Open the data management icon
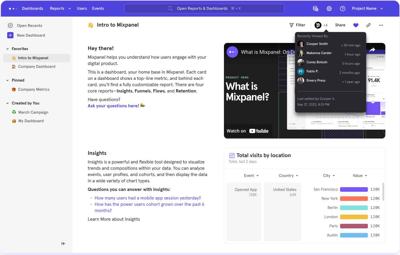The width and height of the screenshot is (400, 255). [315, 9]
